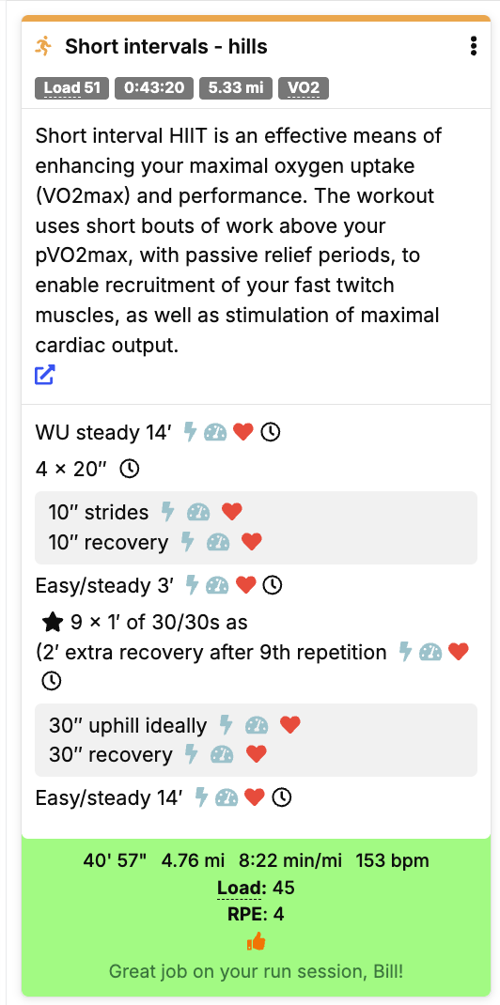Click the heart icon on Easy/steady 3′ row
The image size is (500, 1005).
[x=246, y=584]
